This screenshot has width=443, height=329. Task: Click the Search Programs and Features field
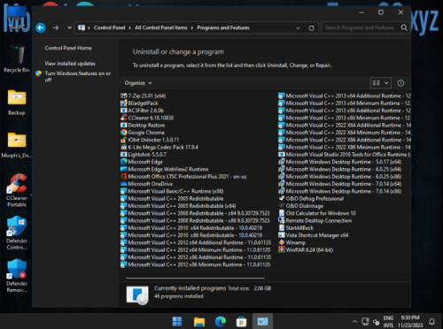(x=361, y=27)
